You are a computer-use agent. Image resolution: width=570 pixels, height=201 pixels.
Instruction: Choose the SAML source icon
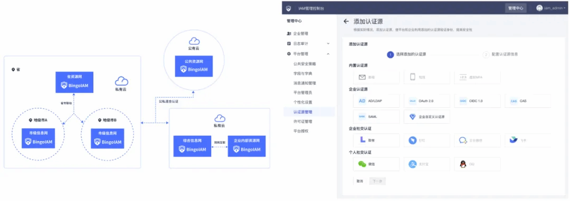362,117
